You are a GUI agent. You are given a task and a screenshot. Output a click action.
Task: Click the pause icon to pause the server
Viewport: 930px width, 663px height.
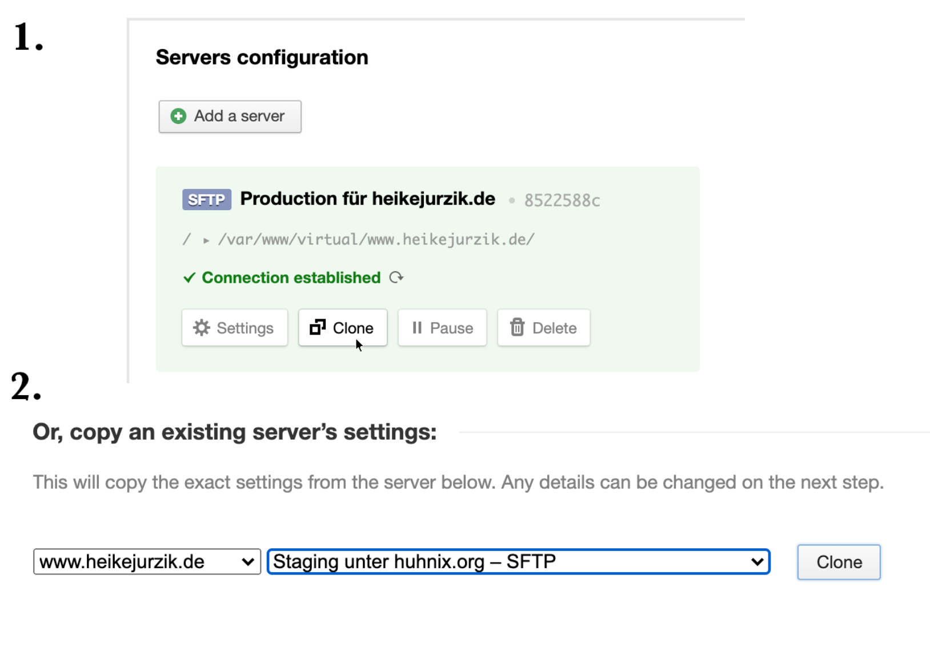pos(418,327)
